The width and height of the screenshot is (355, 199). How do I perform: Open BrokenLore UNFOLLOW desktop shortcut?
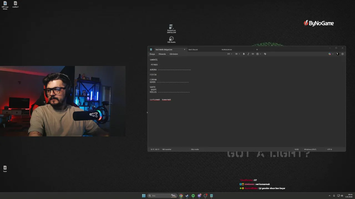171,29
